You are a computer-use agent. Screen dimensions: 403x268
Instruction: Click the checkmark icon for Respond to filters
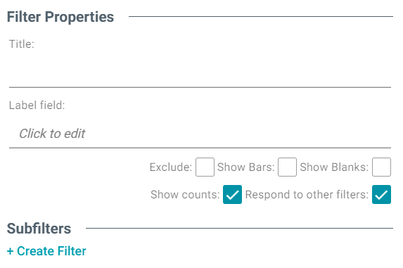coord(381,195)
